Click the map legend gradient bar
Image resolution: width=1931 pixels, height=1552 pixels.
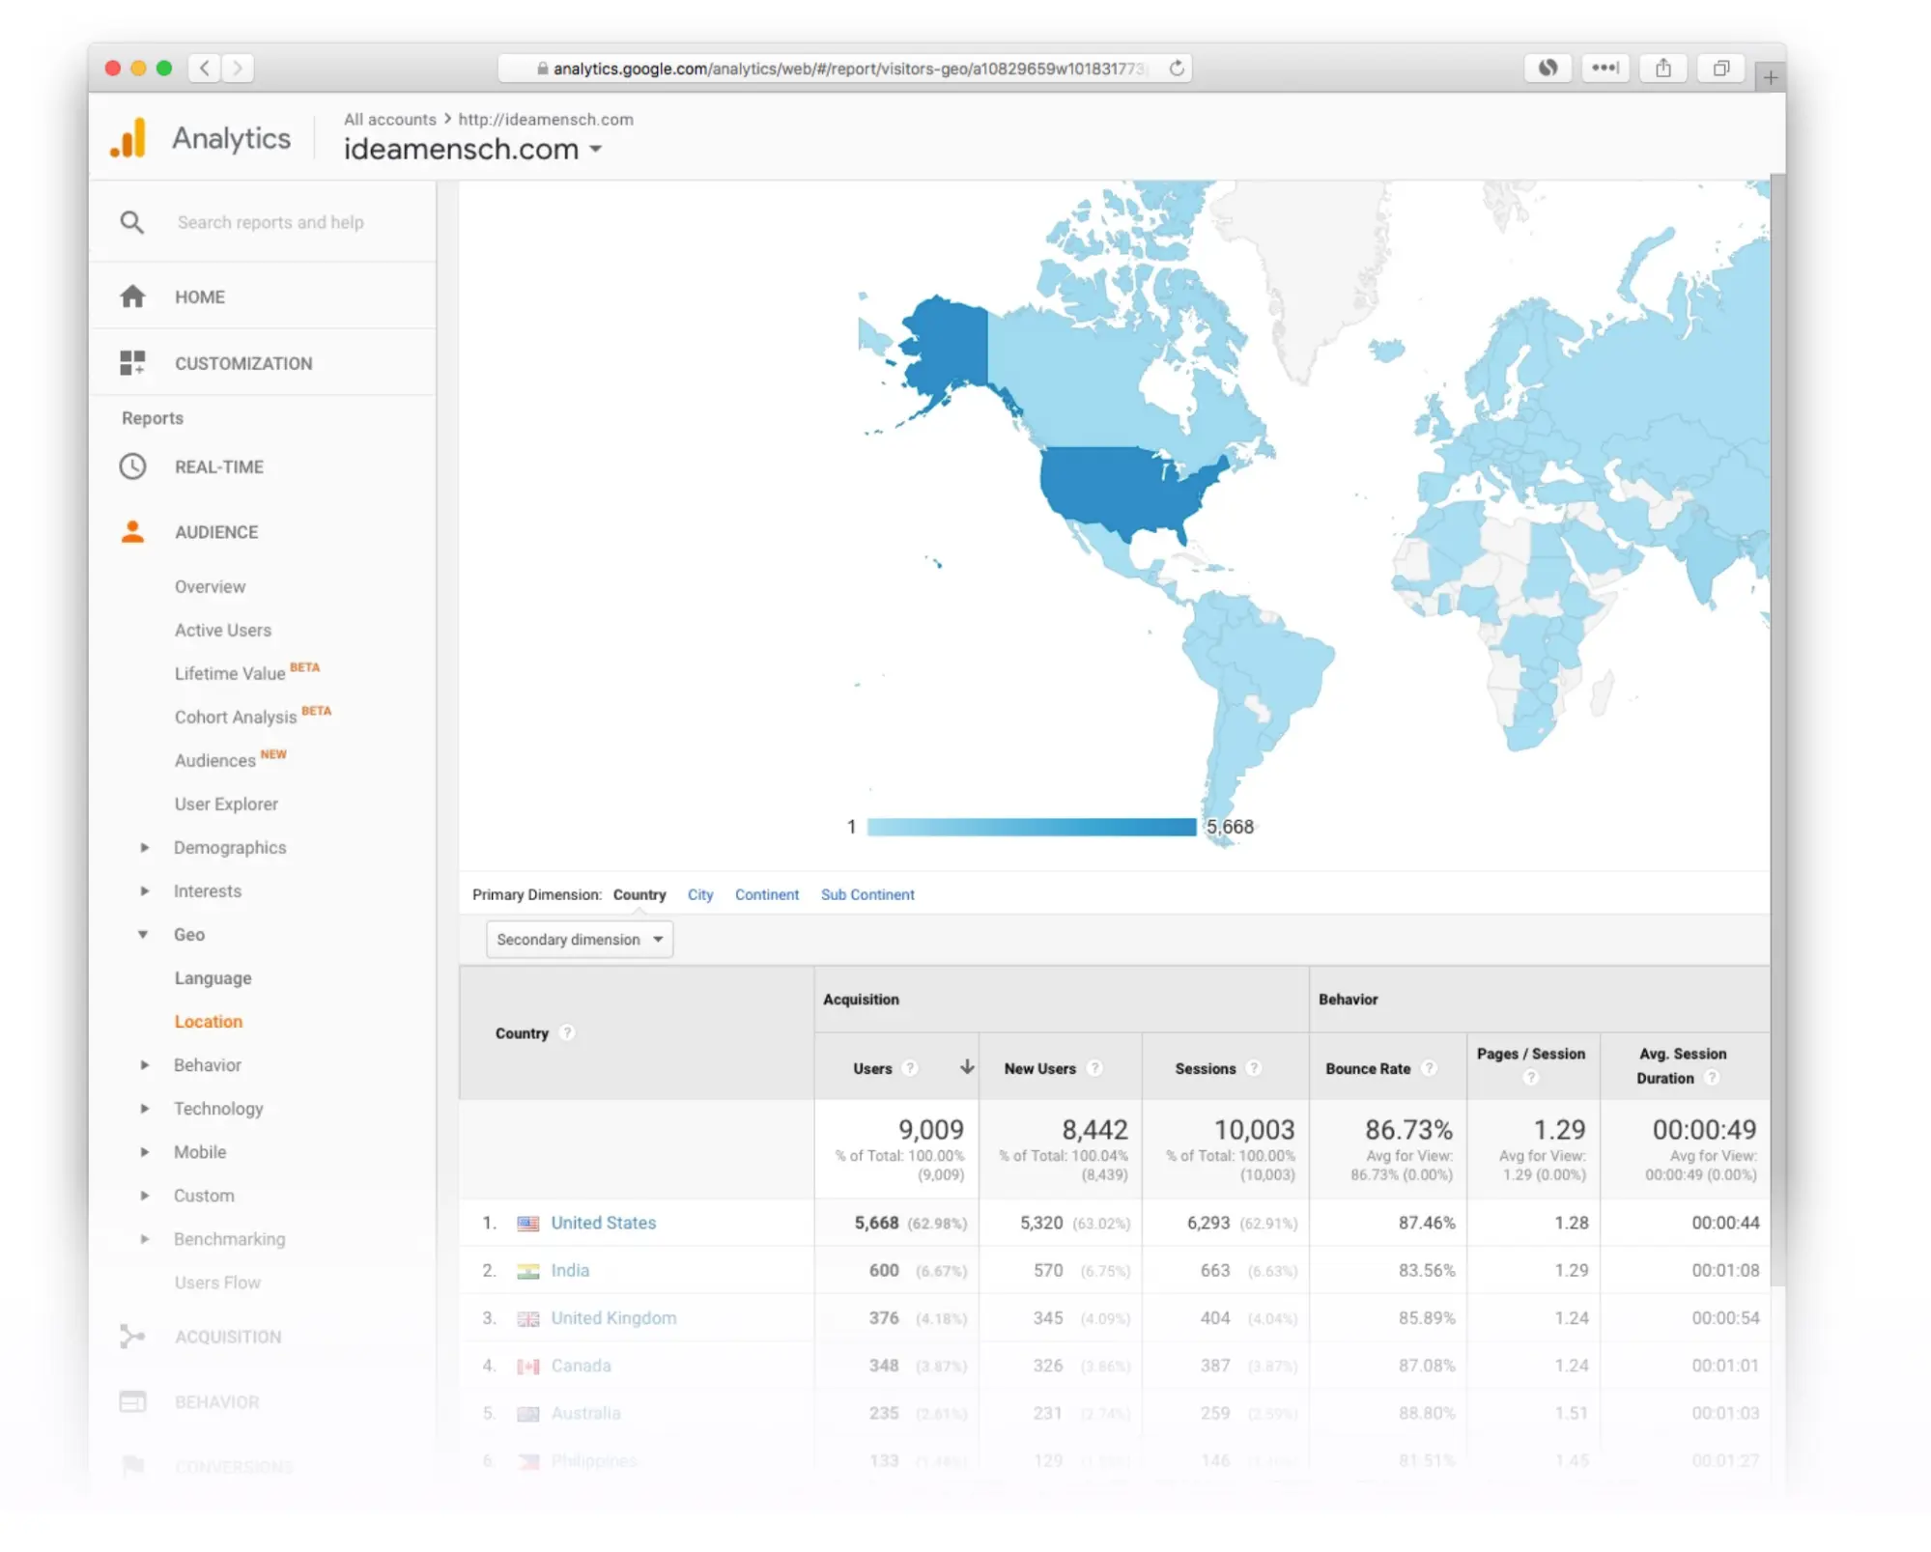[1031, 827]
